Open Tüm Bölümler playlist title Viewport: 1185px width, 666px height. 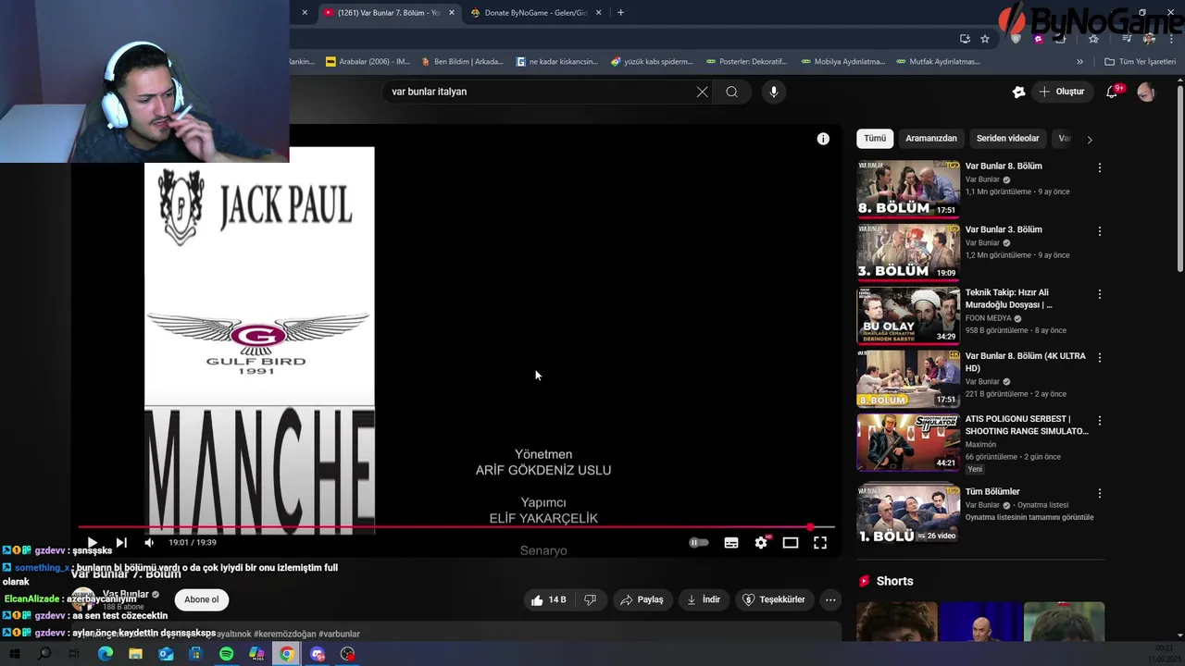[x=992, y=492]
